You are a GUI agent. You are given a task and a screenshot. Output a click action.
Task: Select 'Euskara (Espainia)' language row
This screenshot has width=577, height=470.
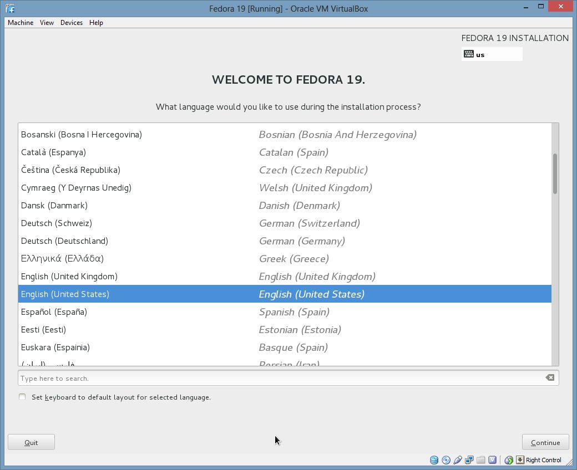[x=285, y=348]
